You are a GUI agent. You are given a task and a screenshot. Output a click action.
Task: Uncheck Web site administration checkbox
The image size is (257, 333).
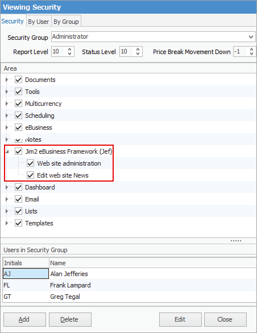click(30, 163)
